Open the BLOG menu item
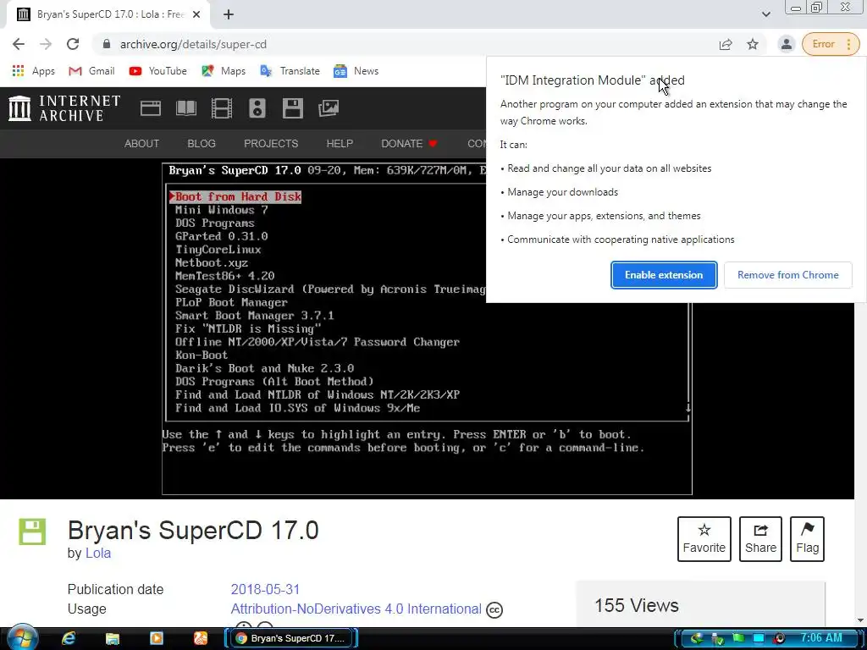The height and width of the screenshot is (650, 867). pos(202,144)
